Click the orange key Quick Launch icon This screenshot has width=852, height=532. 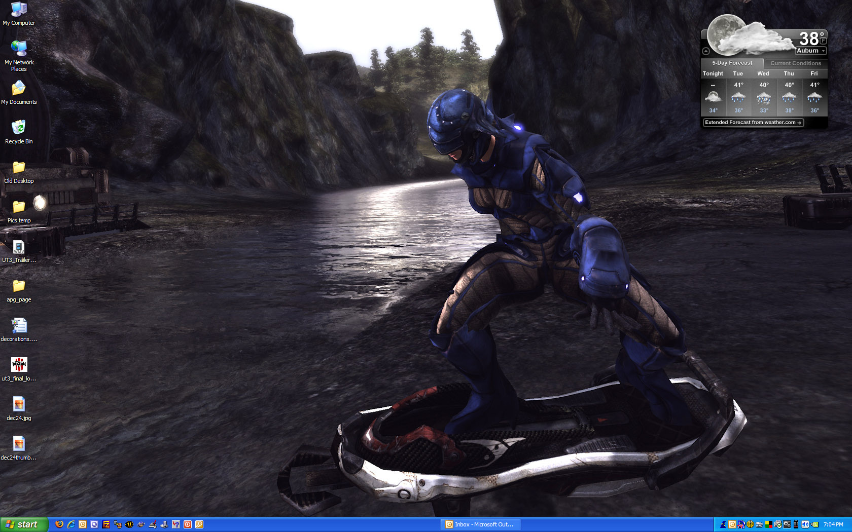pyautogui.click(x=199, y=524)
